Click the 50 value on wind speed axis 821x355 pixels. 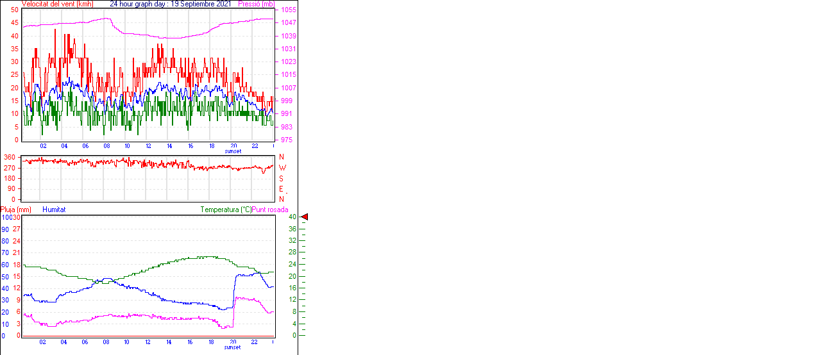point(15,10)
